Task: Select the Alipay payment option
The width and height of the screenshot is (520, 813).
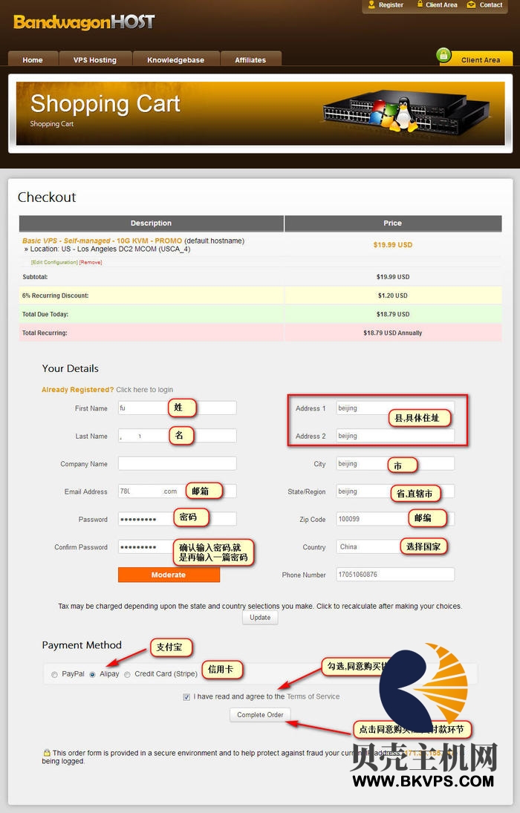Action: pos(92,675)
